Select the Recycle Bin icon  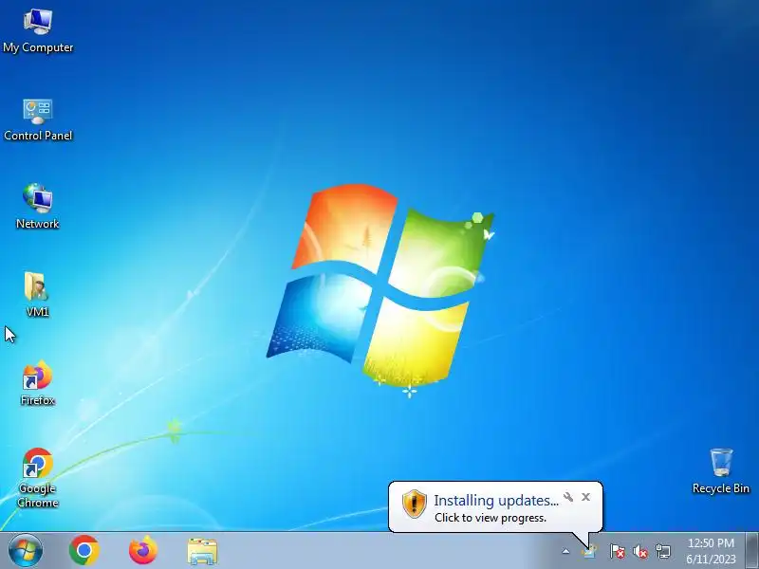(721, 470)
